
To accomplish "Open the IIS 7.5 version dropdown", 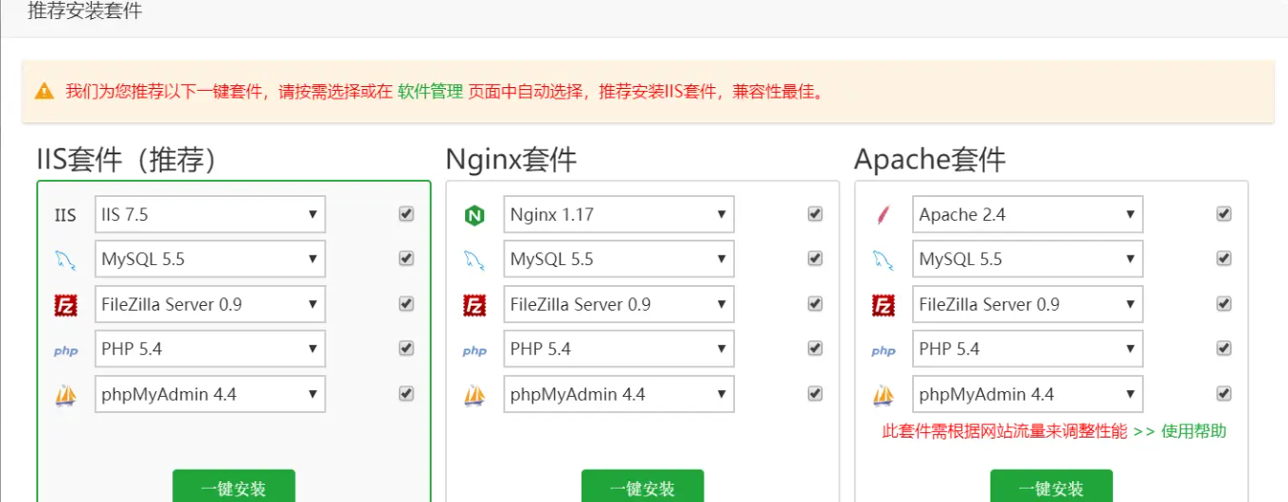I will point(210,215).
